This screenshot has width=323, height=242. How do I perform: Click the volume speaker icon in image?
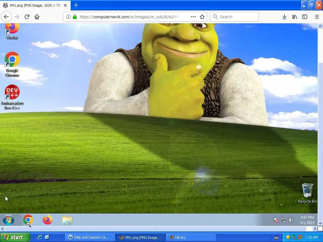point(291,220)
